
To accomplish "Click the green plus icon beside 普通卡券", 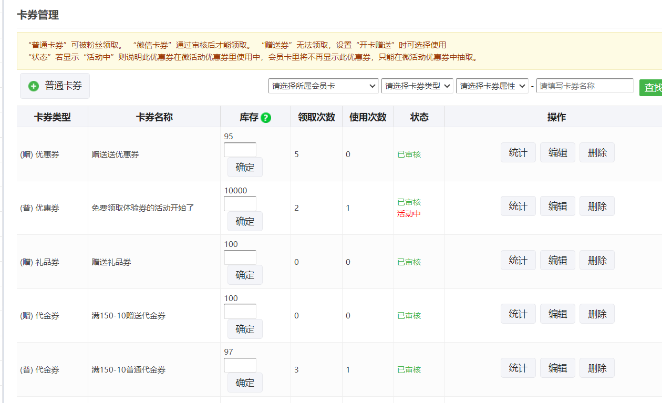I will tap(34, 86).
